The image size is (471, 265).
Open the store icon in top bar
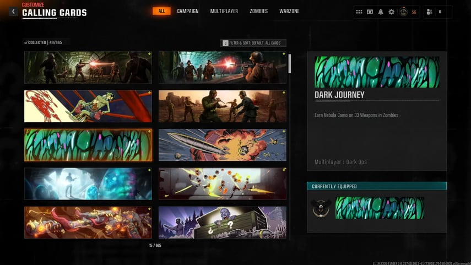tap(370, 12)
